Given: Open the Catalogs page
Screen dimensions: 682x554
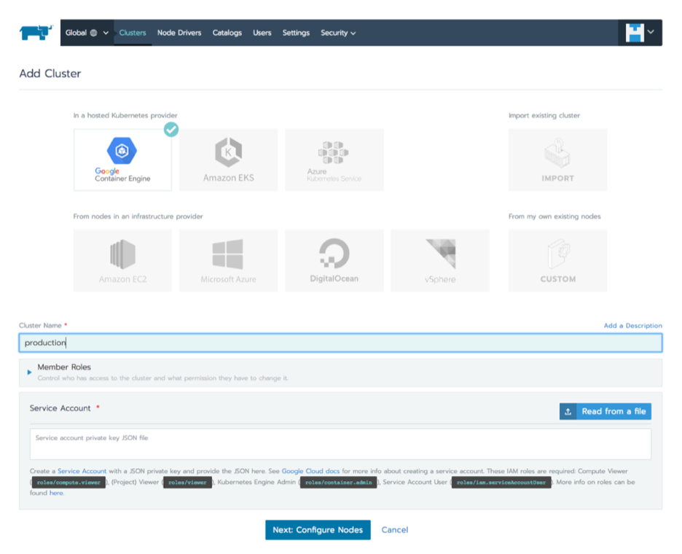Looking at the screenshot, I should point(227,32).
